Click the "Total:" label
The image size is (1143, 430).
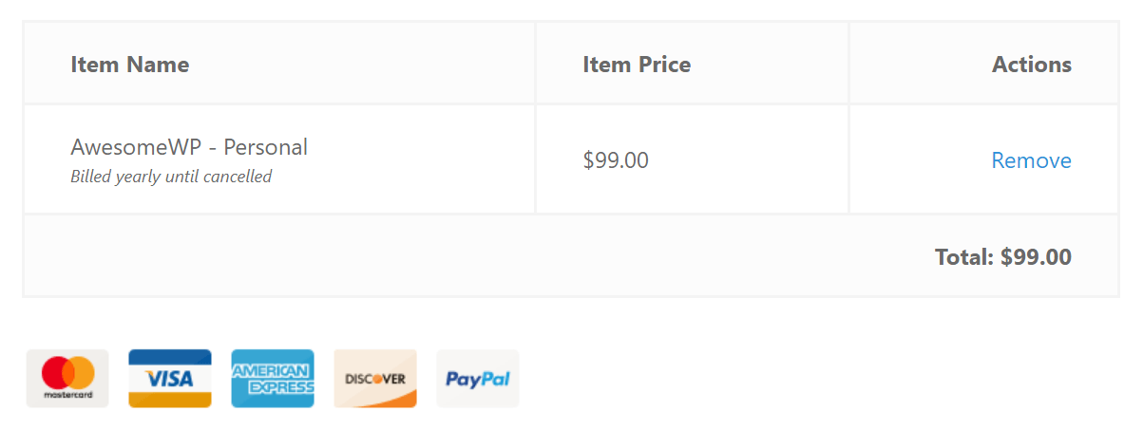tap(964, 257)
